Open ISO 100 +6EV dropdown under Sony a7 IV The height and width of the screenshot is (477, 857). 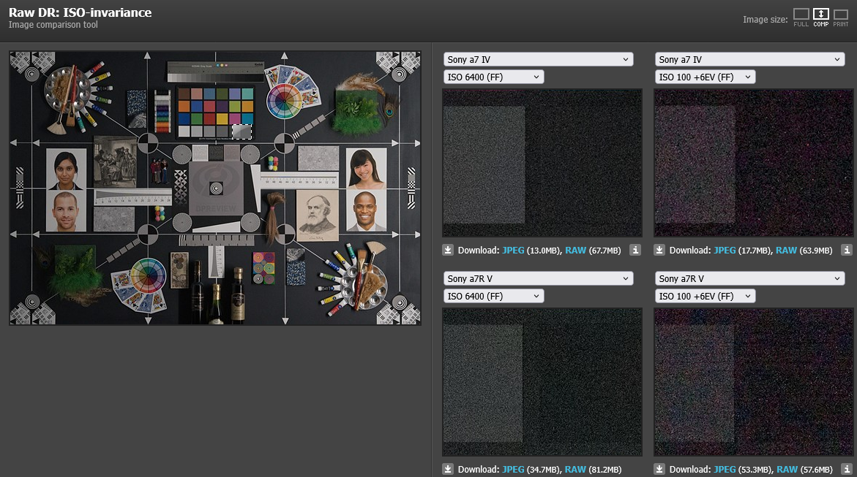click(705, 77)
